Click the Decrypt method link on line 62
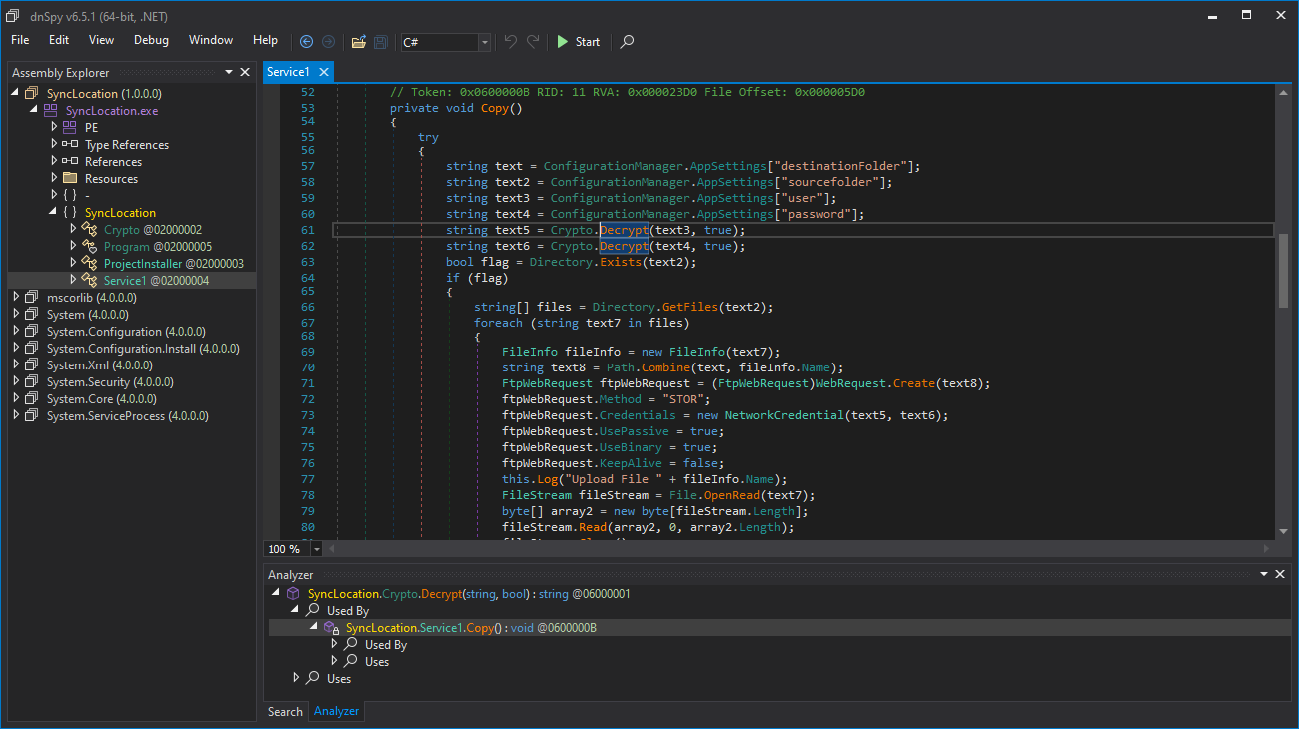The height and width of the screenshot is (729, 1299). (624, 246)
